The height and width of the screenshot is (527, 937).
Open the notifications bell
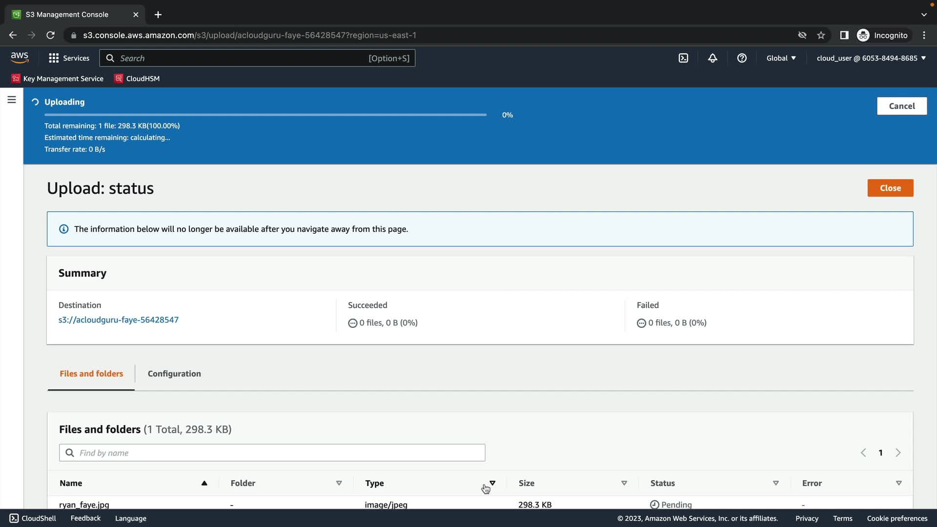(x=713, y=58)
